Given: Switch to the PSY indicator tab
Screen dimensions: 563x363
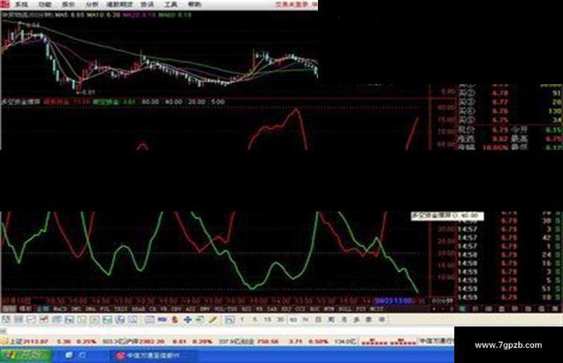Looking at the screenshot, I should tap(360, 309).
